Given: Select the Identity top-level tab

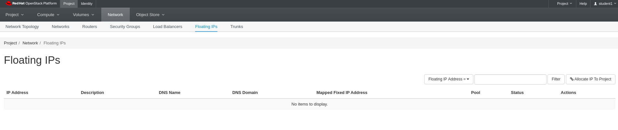Looking at the screenshot, I should click(x=87, y=4).
